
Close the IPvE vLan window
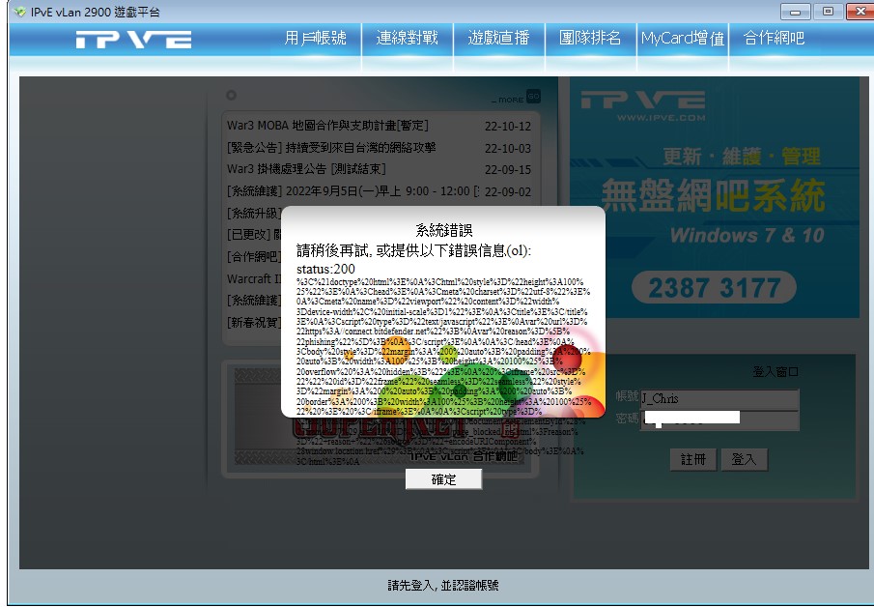coord(860,12)
